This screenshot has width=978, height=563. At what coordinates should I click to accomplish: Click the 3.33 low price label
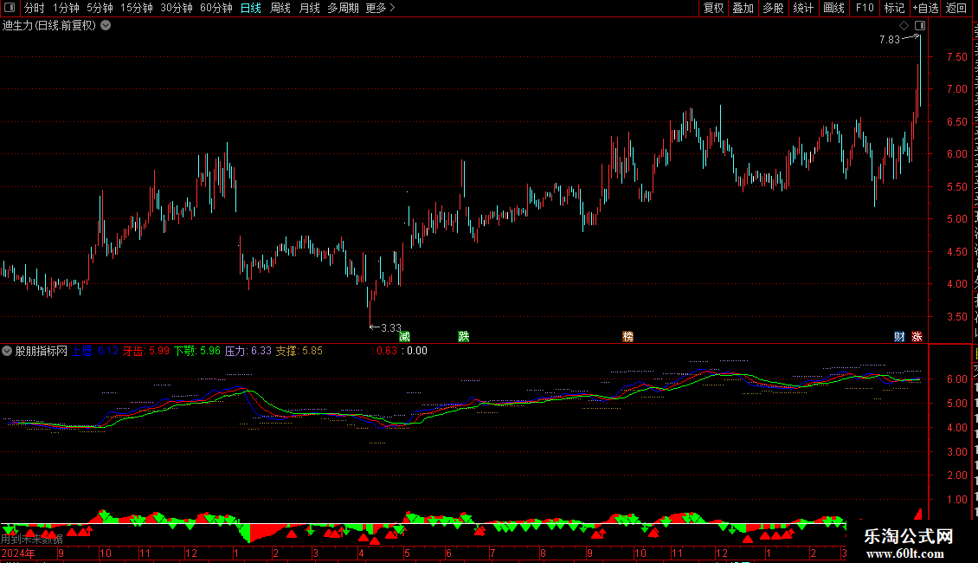tap(391, 327)
